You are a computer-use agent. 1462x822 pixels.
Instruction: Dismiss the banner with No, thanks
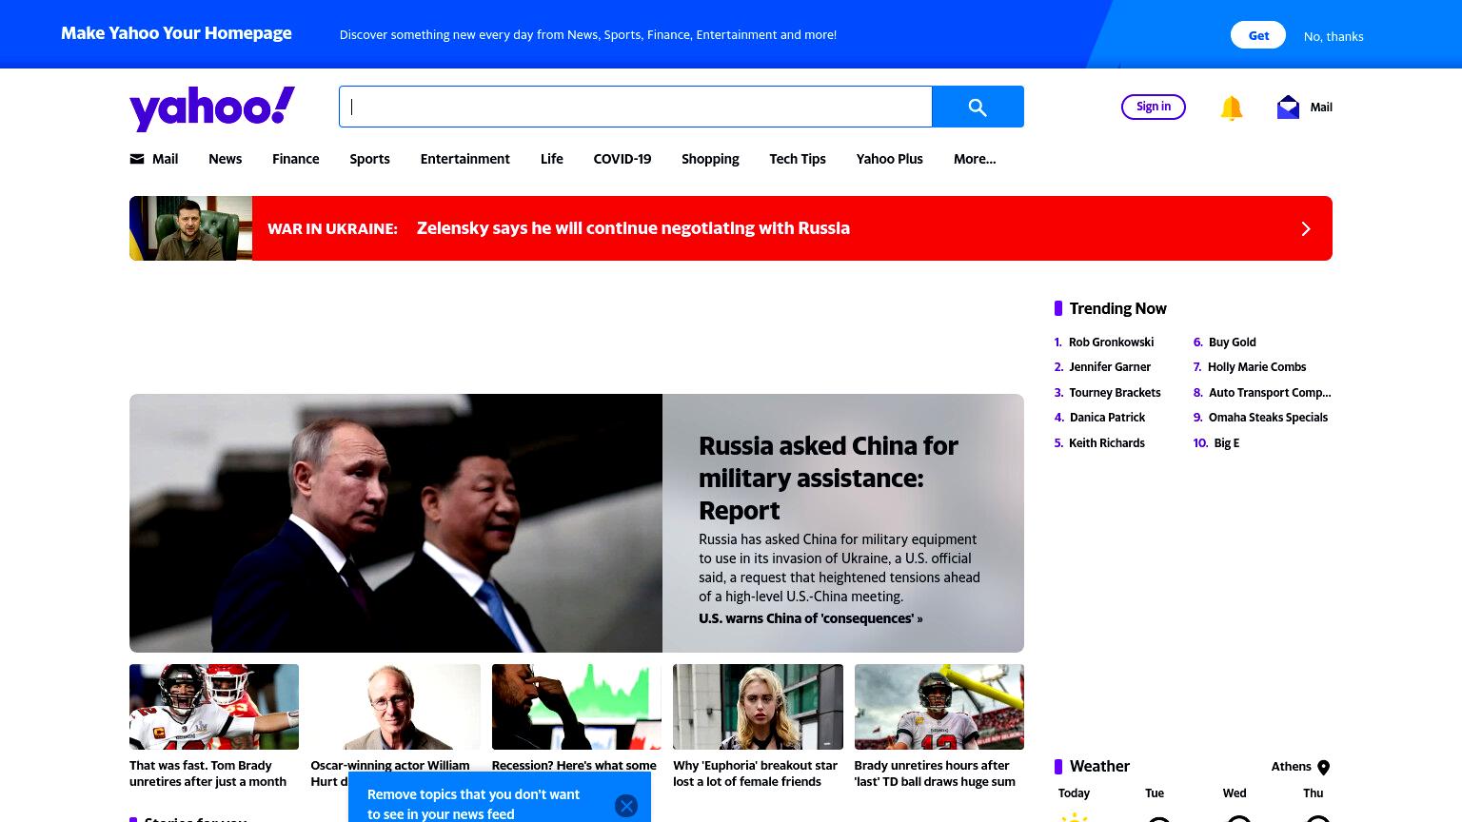(1334, 36)
